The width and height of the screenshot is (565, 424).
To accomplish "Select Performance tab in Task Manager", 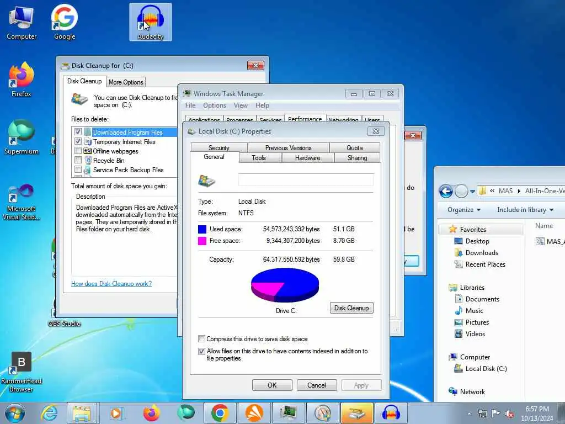I will click(x=305, y=119).
